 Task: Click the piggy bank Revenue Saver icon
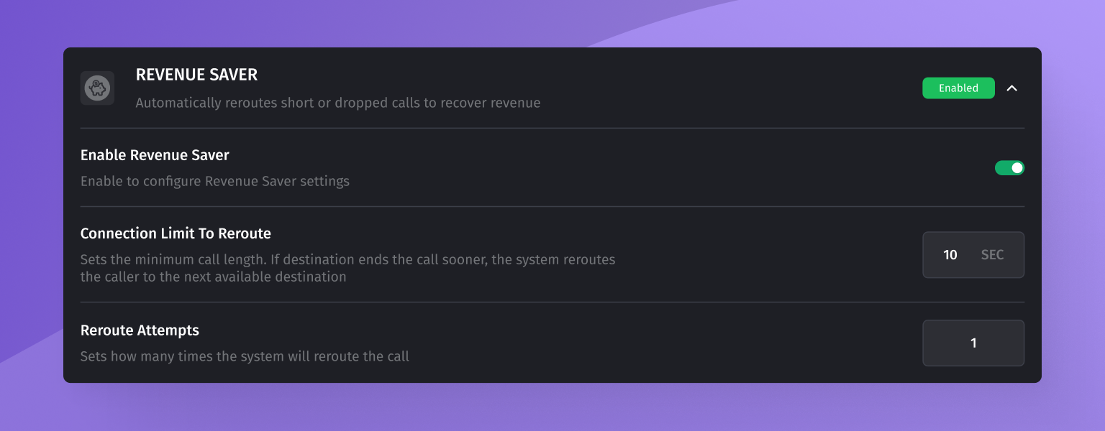click(x=97, y=88)
